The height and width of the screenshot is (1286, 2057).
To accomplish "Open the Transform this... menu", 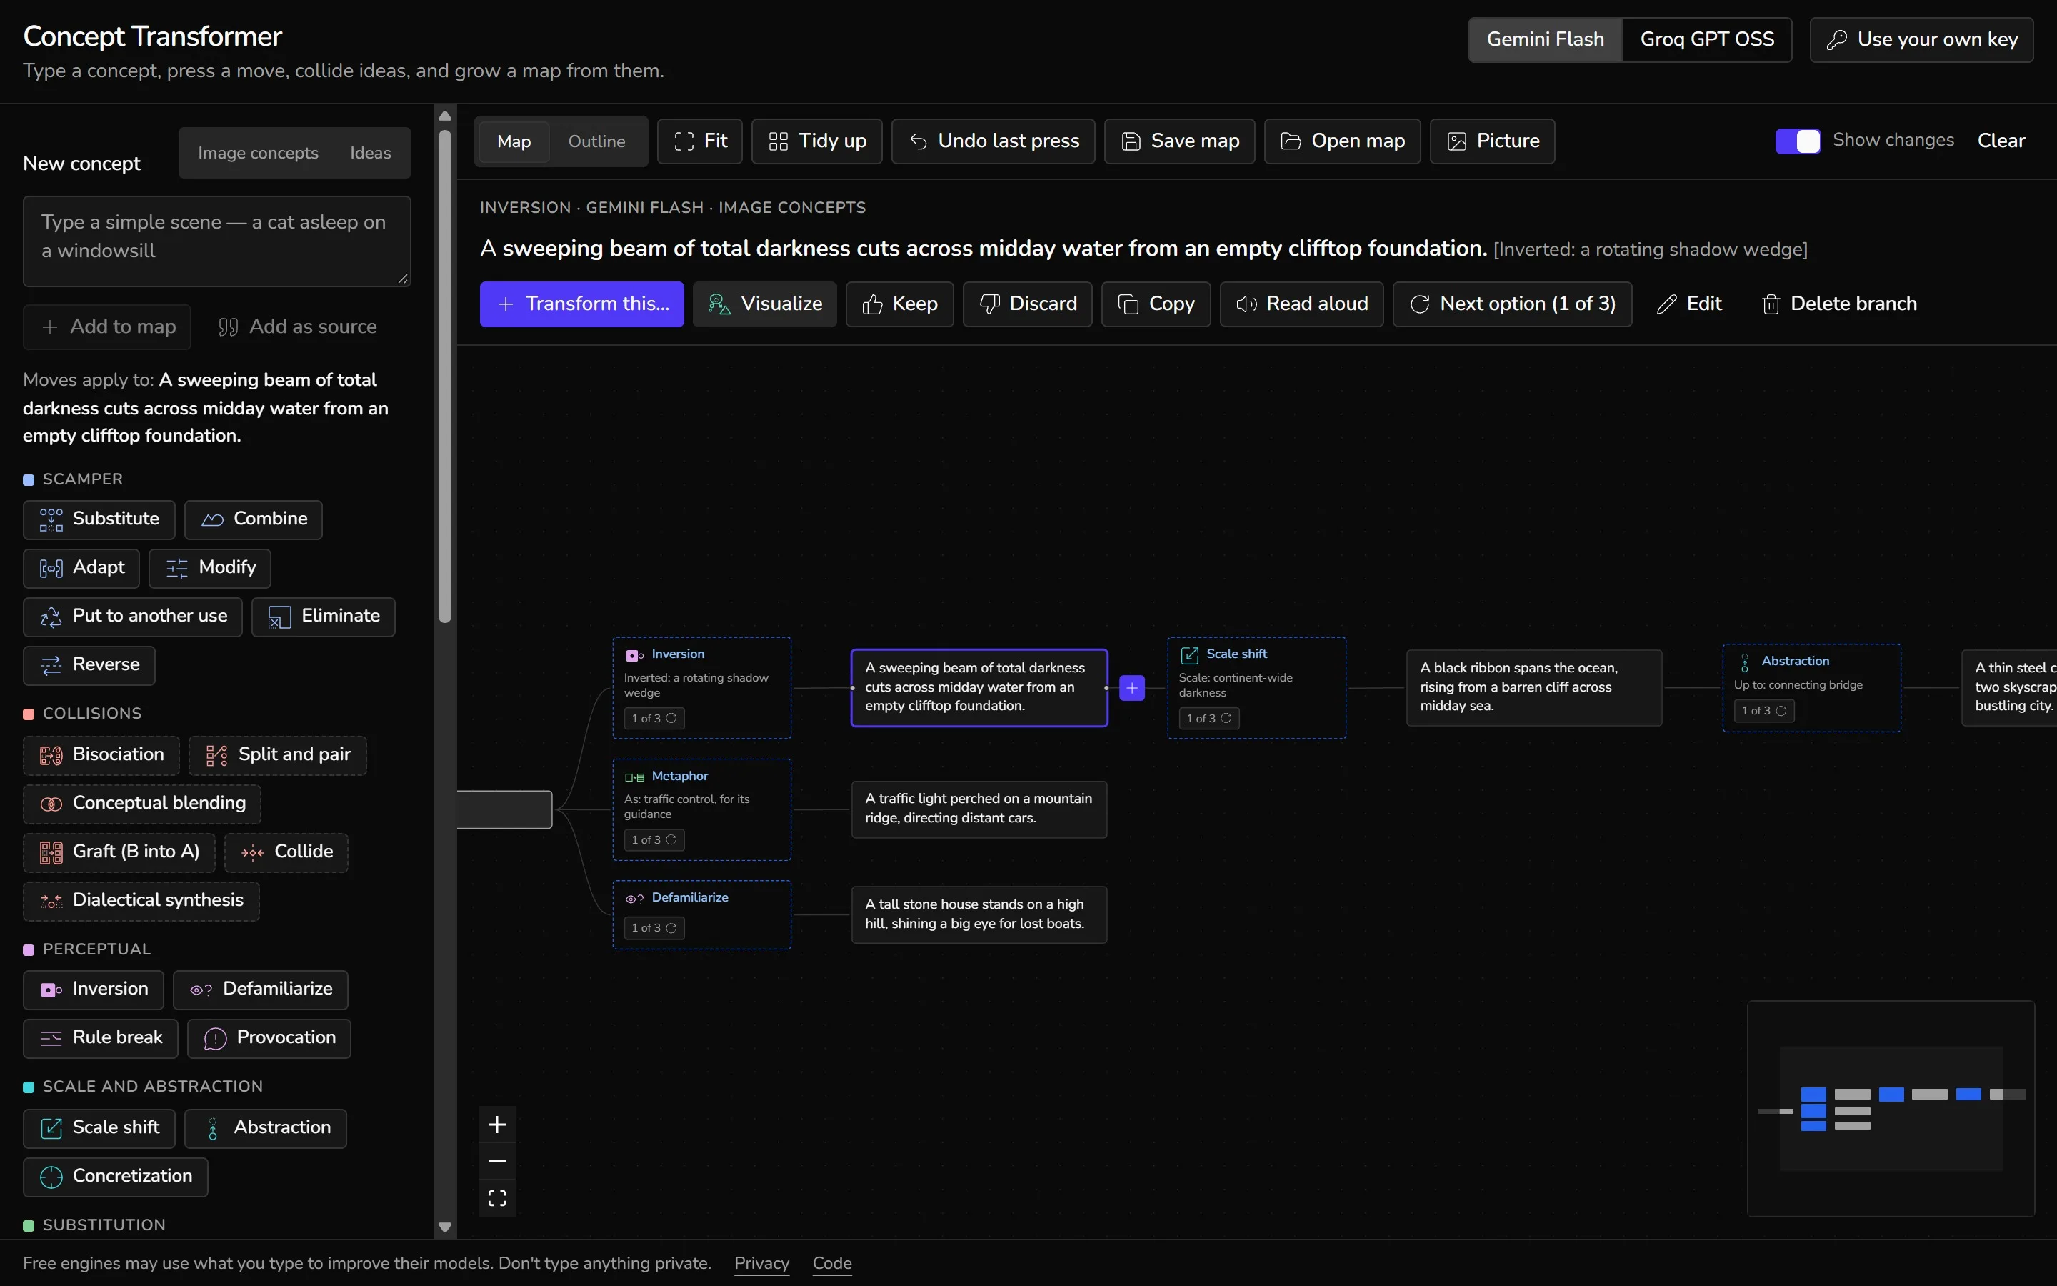I will (x=581, y=304).
